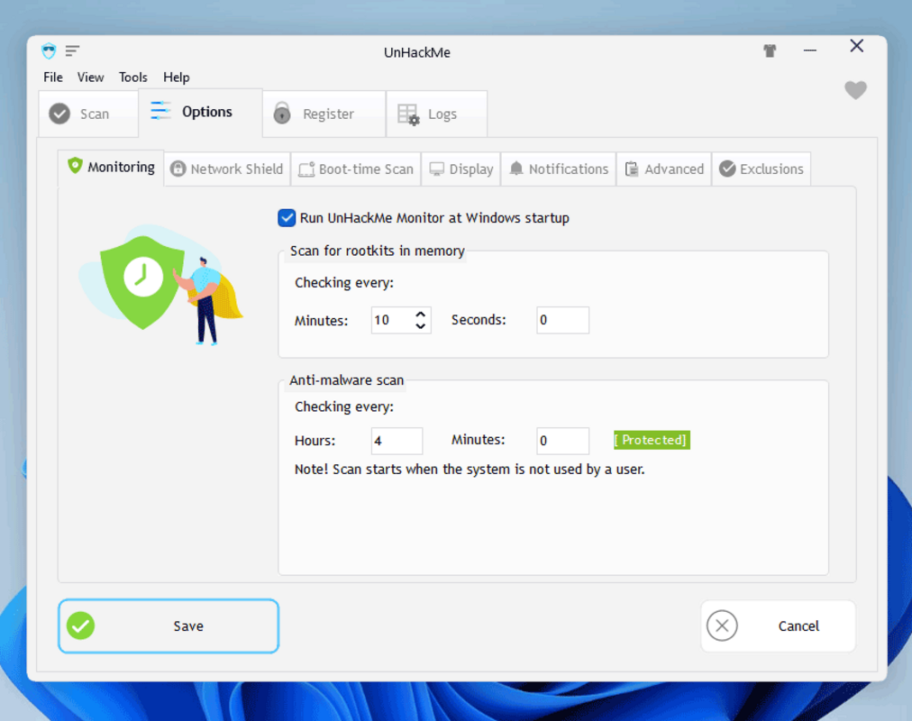This screenshot has width=912, height=721.
Task: Open the Tools menu
Action: click(x=133, y=78)
